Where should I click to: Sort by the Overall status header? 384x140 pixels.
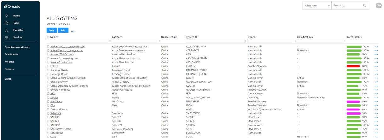click(x=354, y=37)
